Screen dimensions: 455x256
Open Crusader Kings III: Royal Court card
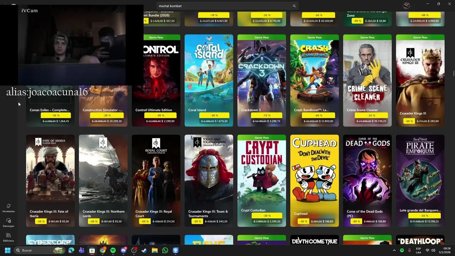click(156, 181)
